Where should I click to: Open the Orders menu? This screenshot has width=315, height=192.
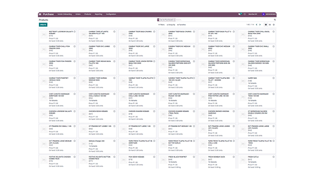[x=78, y=14]
